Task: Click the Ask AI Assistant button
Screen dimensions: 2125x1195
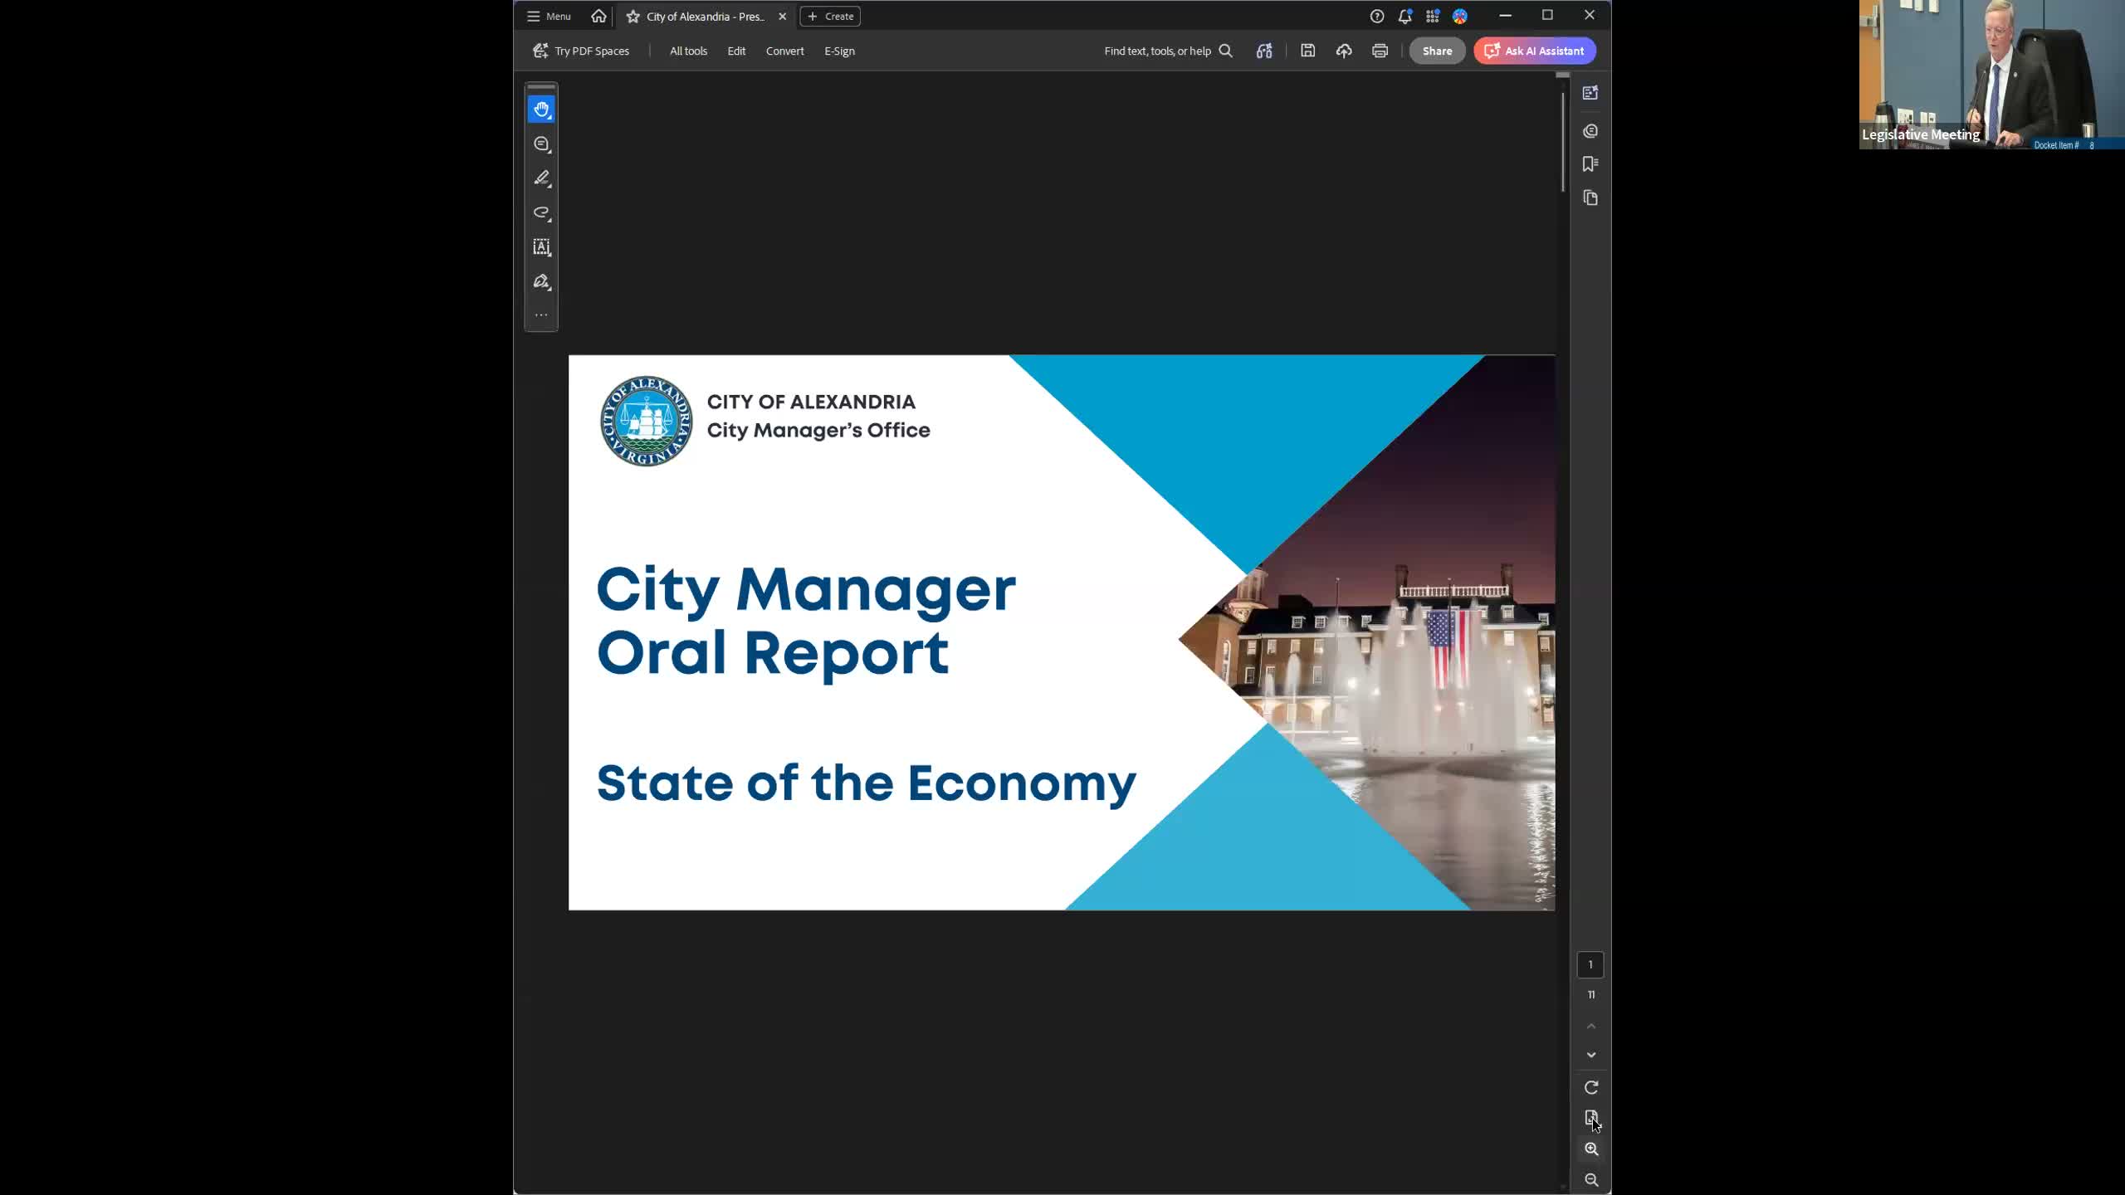Action: pyautogui.click(x=1534, y=51)
